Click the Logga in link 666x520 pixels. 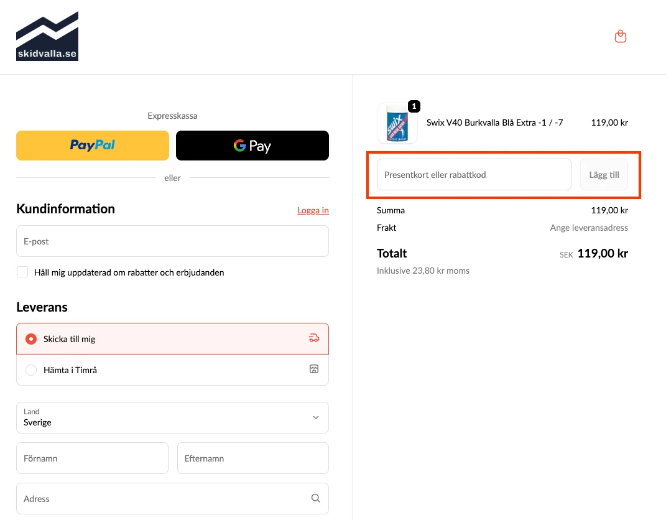(313, 210)
